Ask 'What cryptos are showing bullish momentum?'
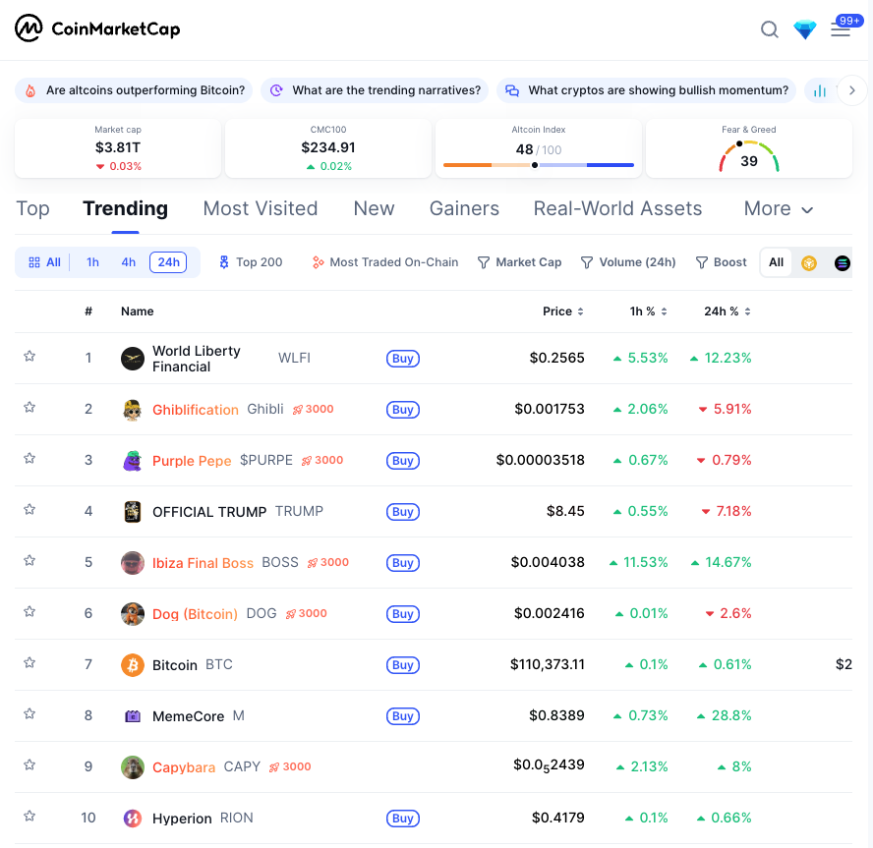The width and height of the screenshot is (873, 848). click(x=646, y=90)
